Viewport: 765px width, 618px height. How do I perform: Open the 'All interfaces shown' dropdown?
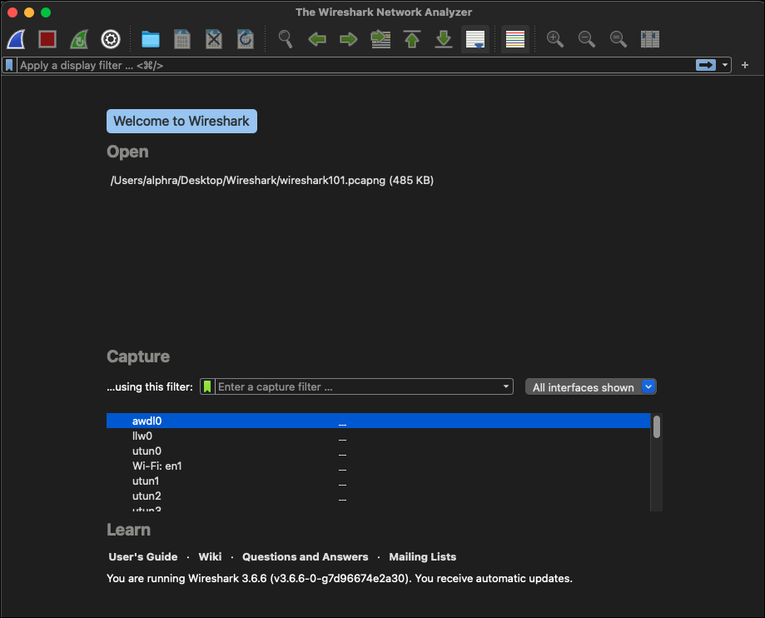590,386
